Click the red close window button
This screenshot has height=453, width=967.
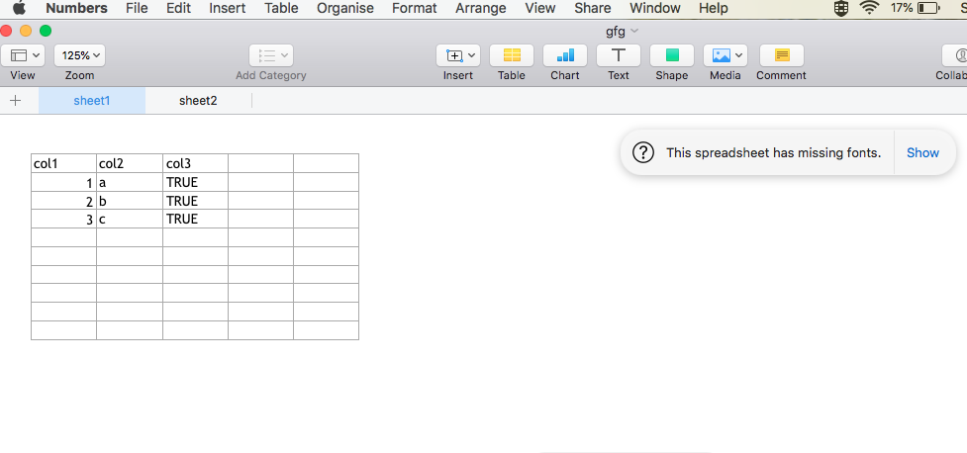pyautogui.click(x=6, y=31)
